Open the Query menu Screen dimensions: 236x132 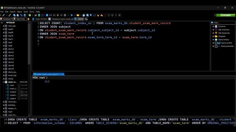coord(20,12)
